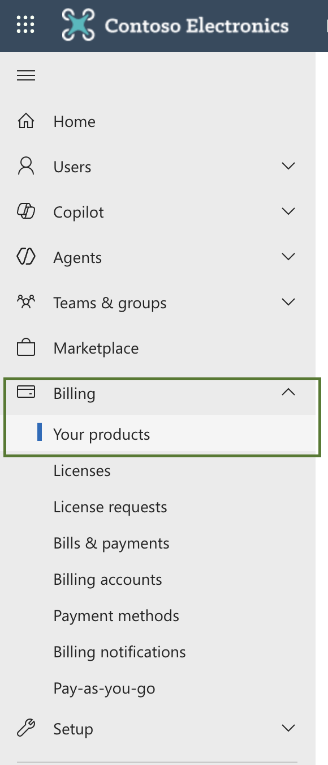
Task: Open Bills & payments page
Action: point(111,543)
